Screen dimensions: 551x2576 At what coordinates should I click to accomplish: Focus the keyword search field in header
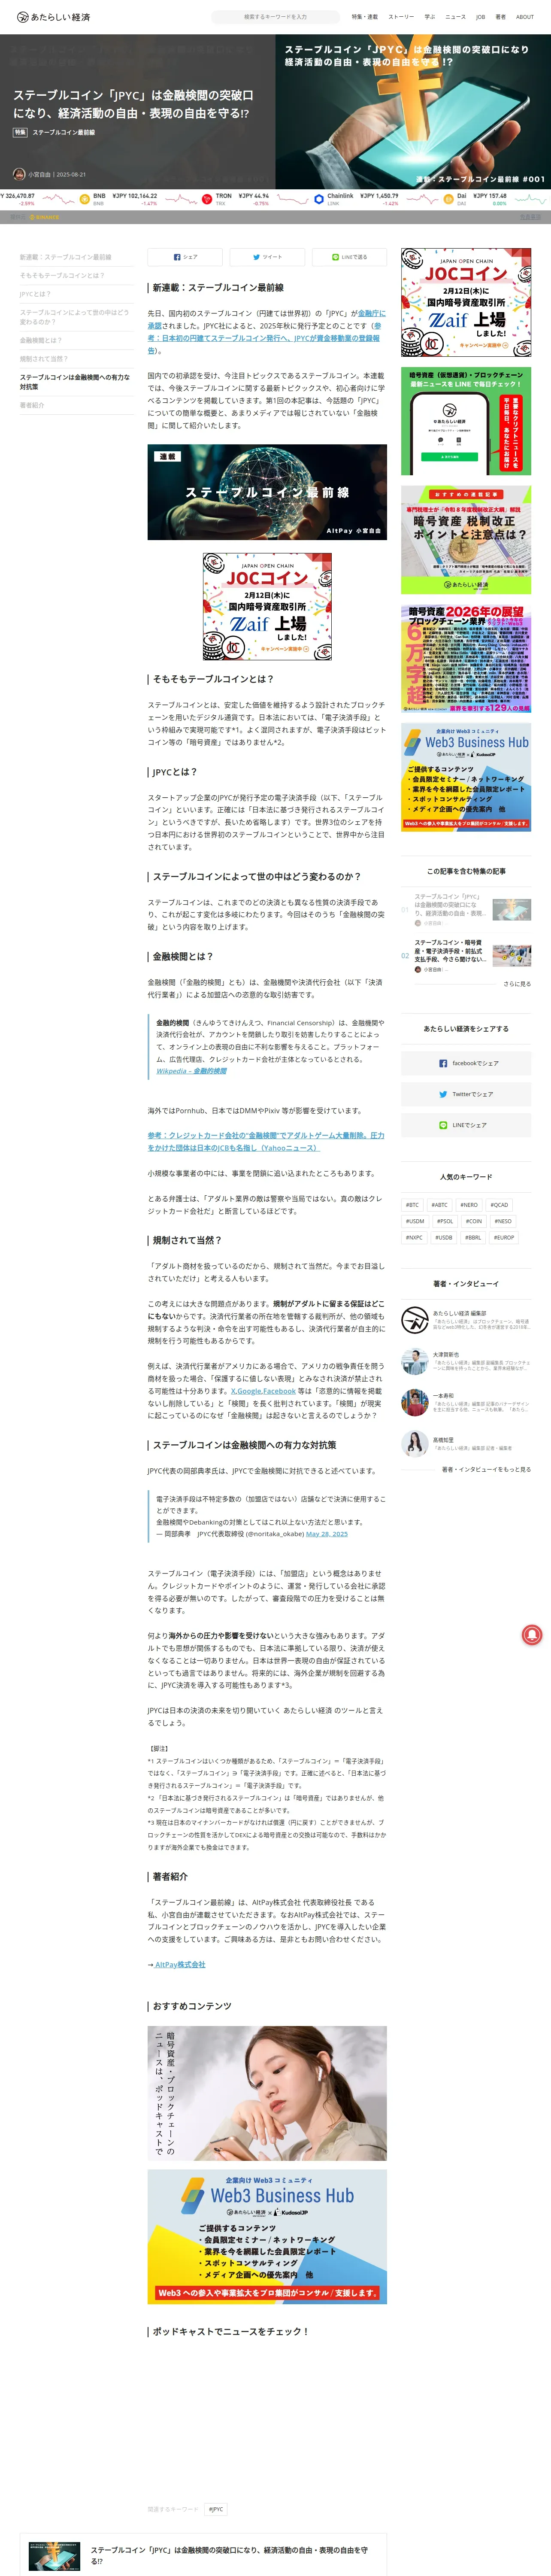pyautogui.click(x=276, y=17)
